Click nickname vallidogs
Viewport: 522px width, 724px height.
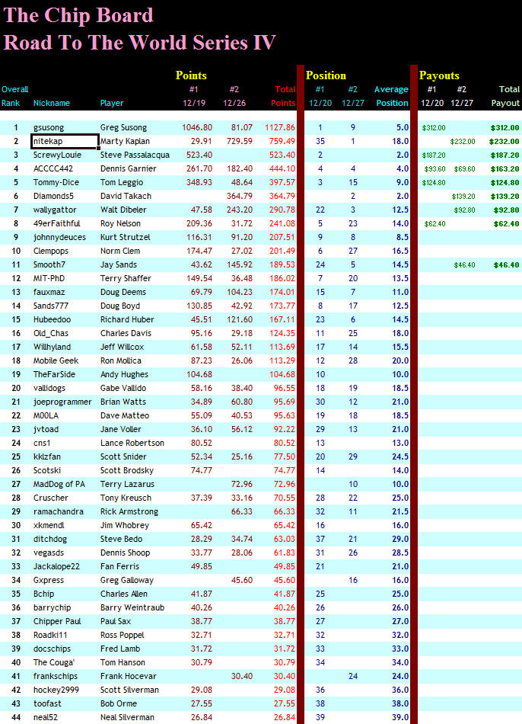49,389
